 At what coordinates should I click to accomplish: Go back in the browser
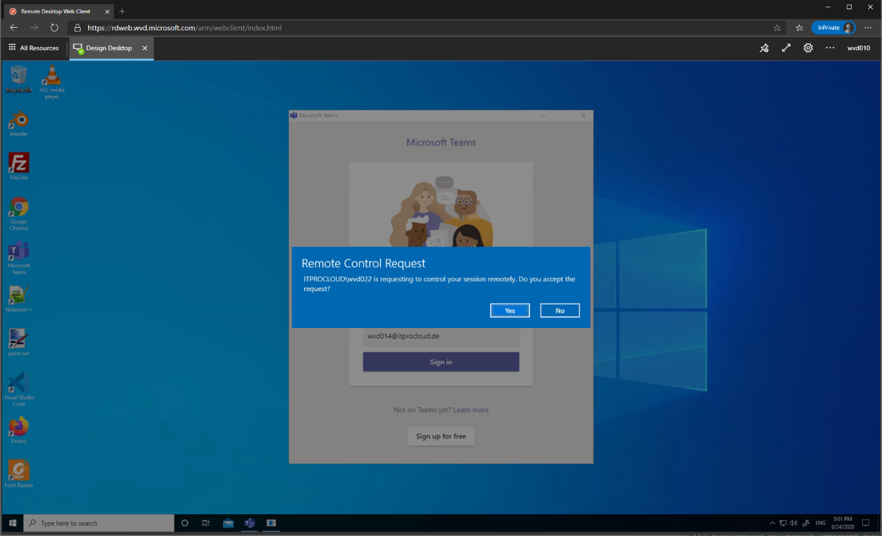tap(14, 28)
